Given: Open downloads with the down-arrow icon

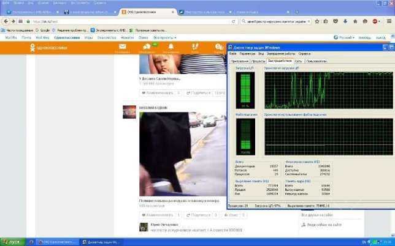Looking at the screenshot, I should pyautogui.click(x=345, y=21).
